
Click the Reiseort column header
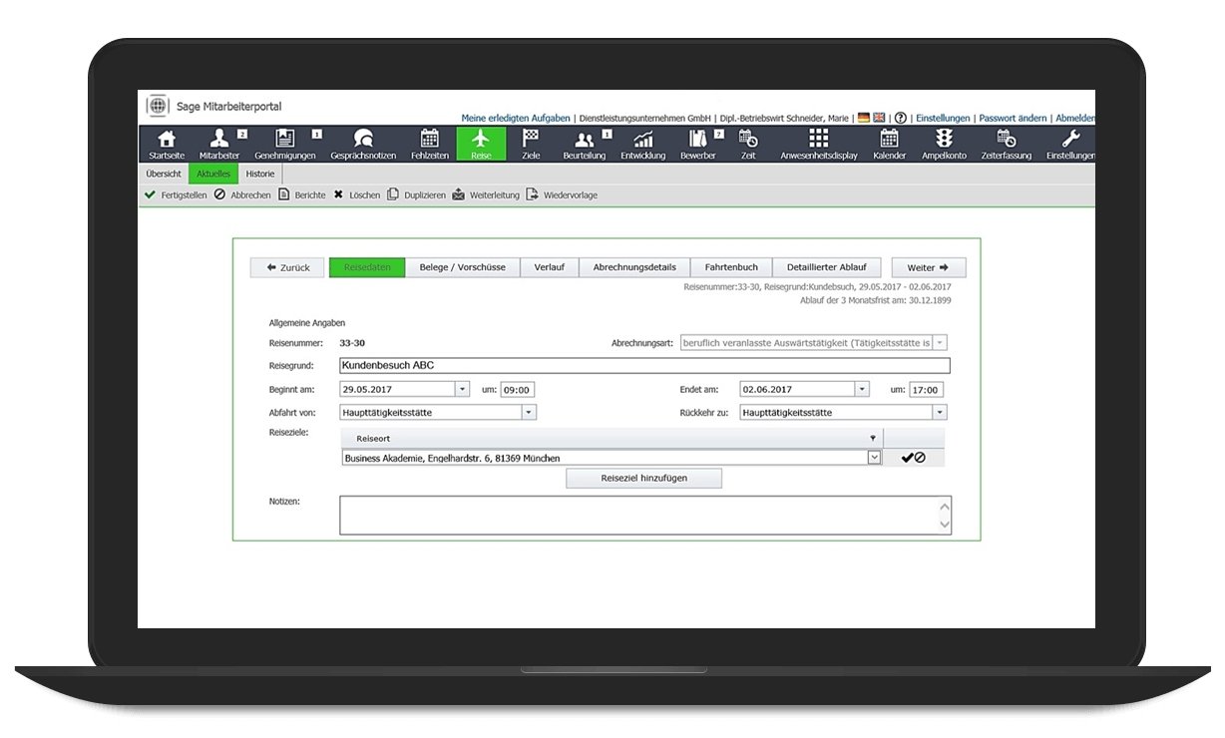612,438
